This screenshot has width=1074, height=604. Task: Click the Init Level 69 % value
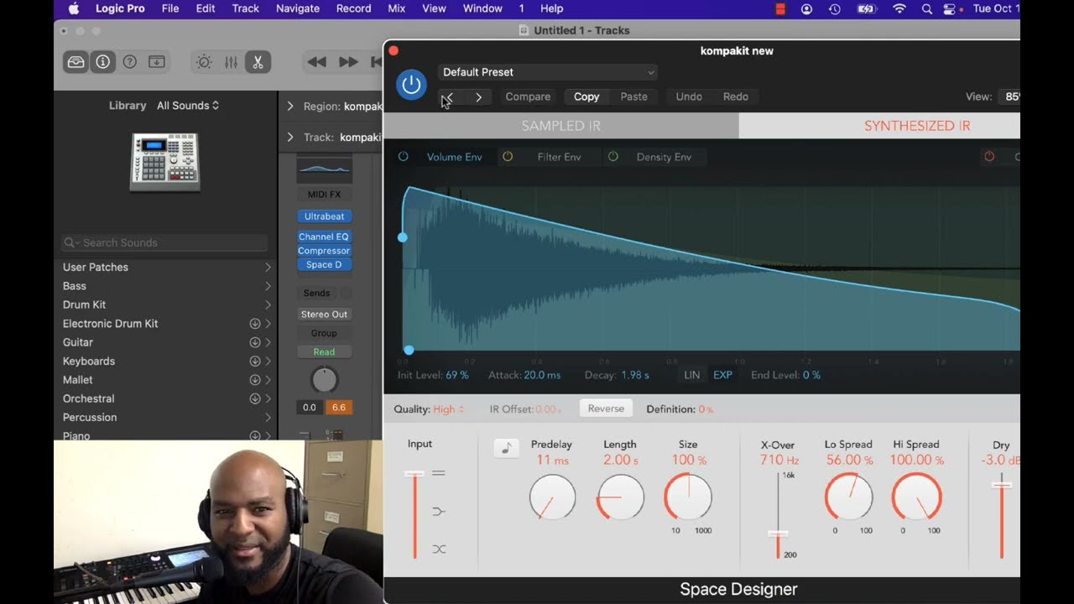pos(457,375)
